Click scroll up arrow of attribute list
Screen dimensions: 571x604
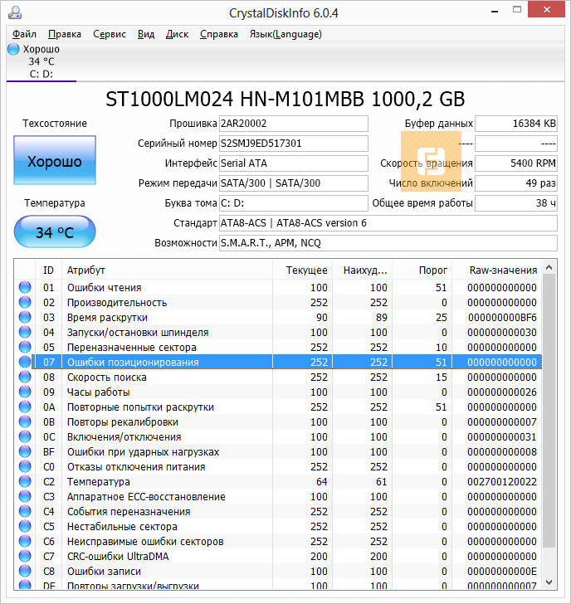[x=549, y=267]
